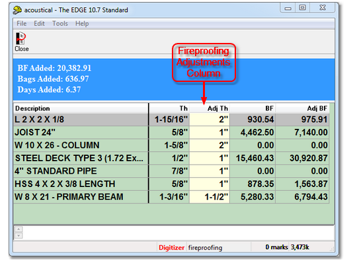
Task: Click the hard hat application icon
Action: tap(17, 10)
